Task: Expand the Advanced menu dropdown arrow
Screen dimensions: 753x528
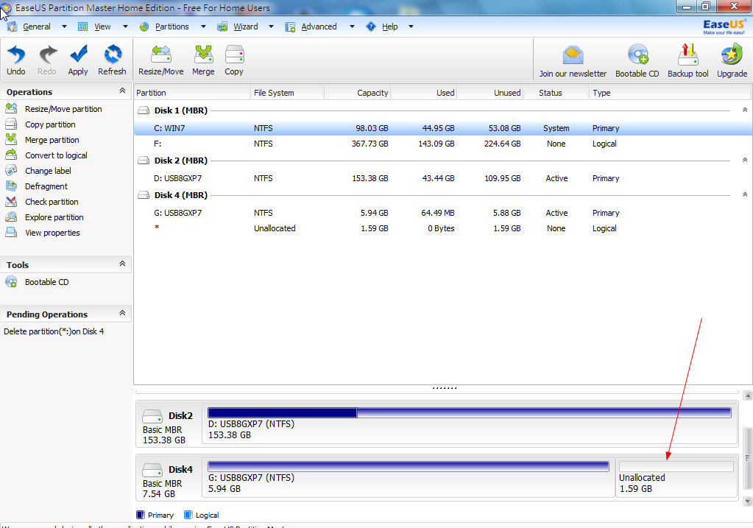Action: tap(352, 27)
